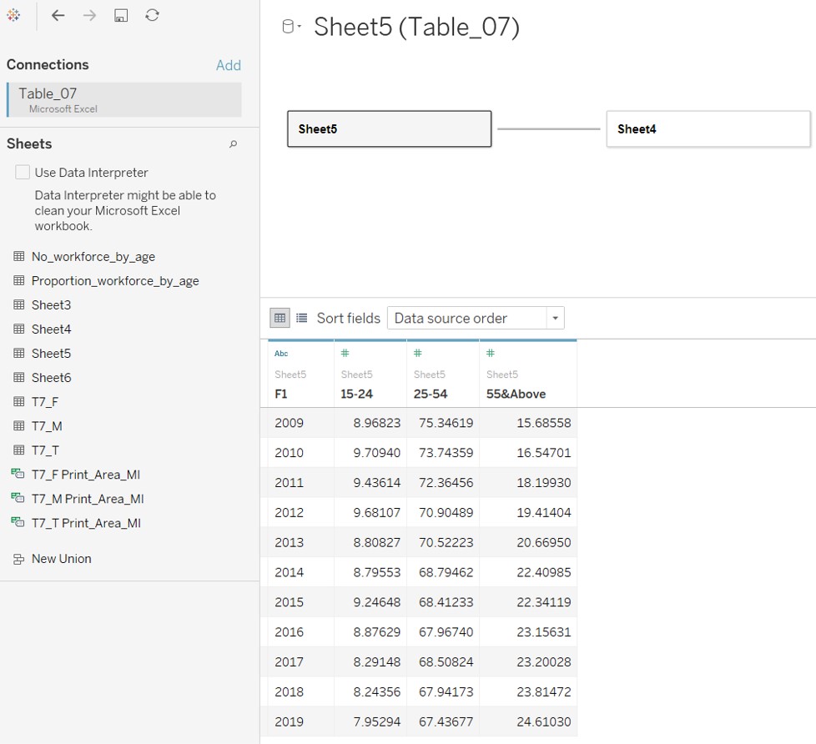Viewport: 816px width, 744px height.
Task: Open the Data source order dropdown
Action: tap(555, 318)
